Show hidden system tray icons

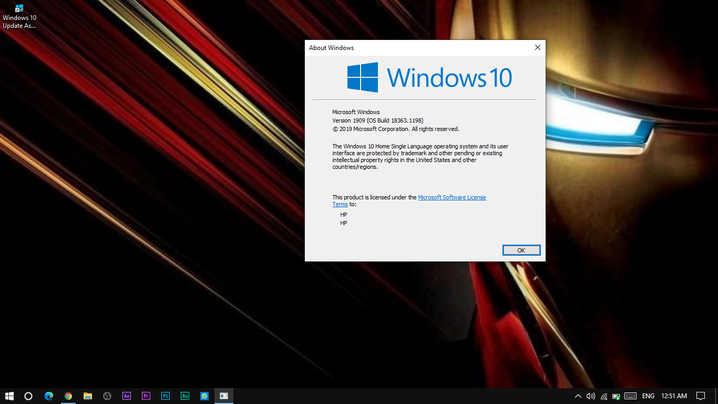coord(578,396)
